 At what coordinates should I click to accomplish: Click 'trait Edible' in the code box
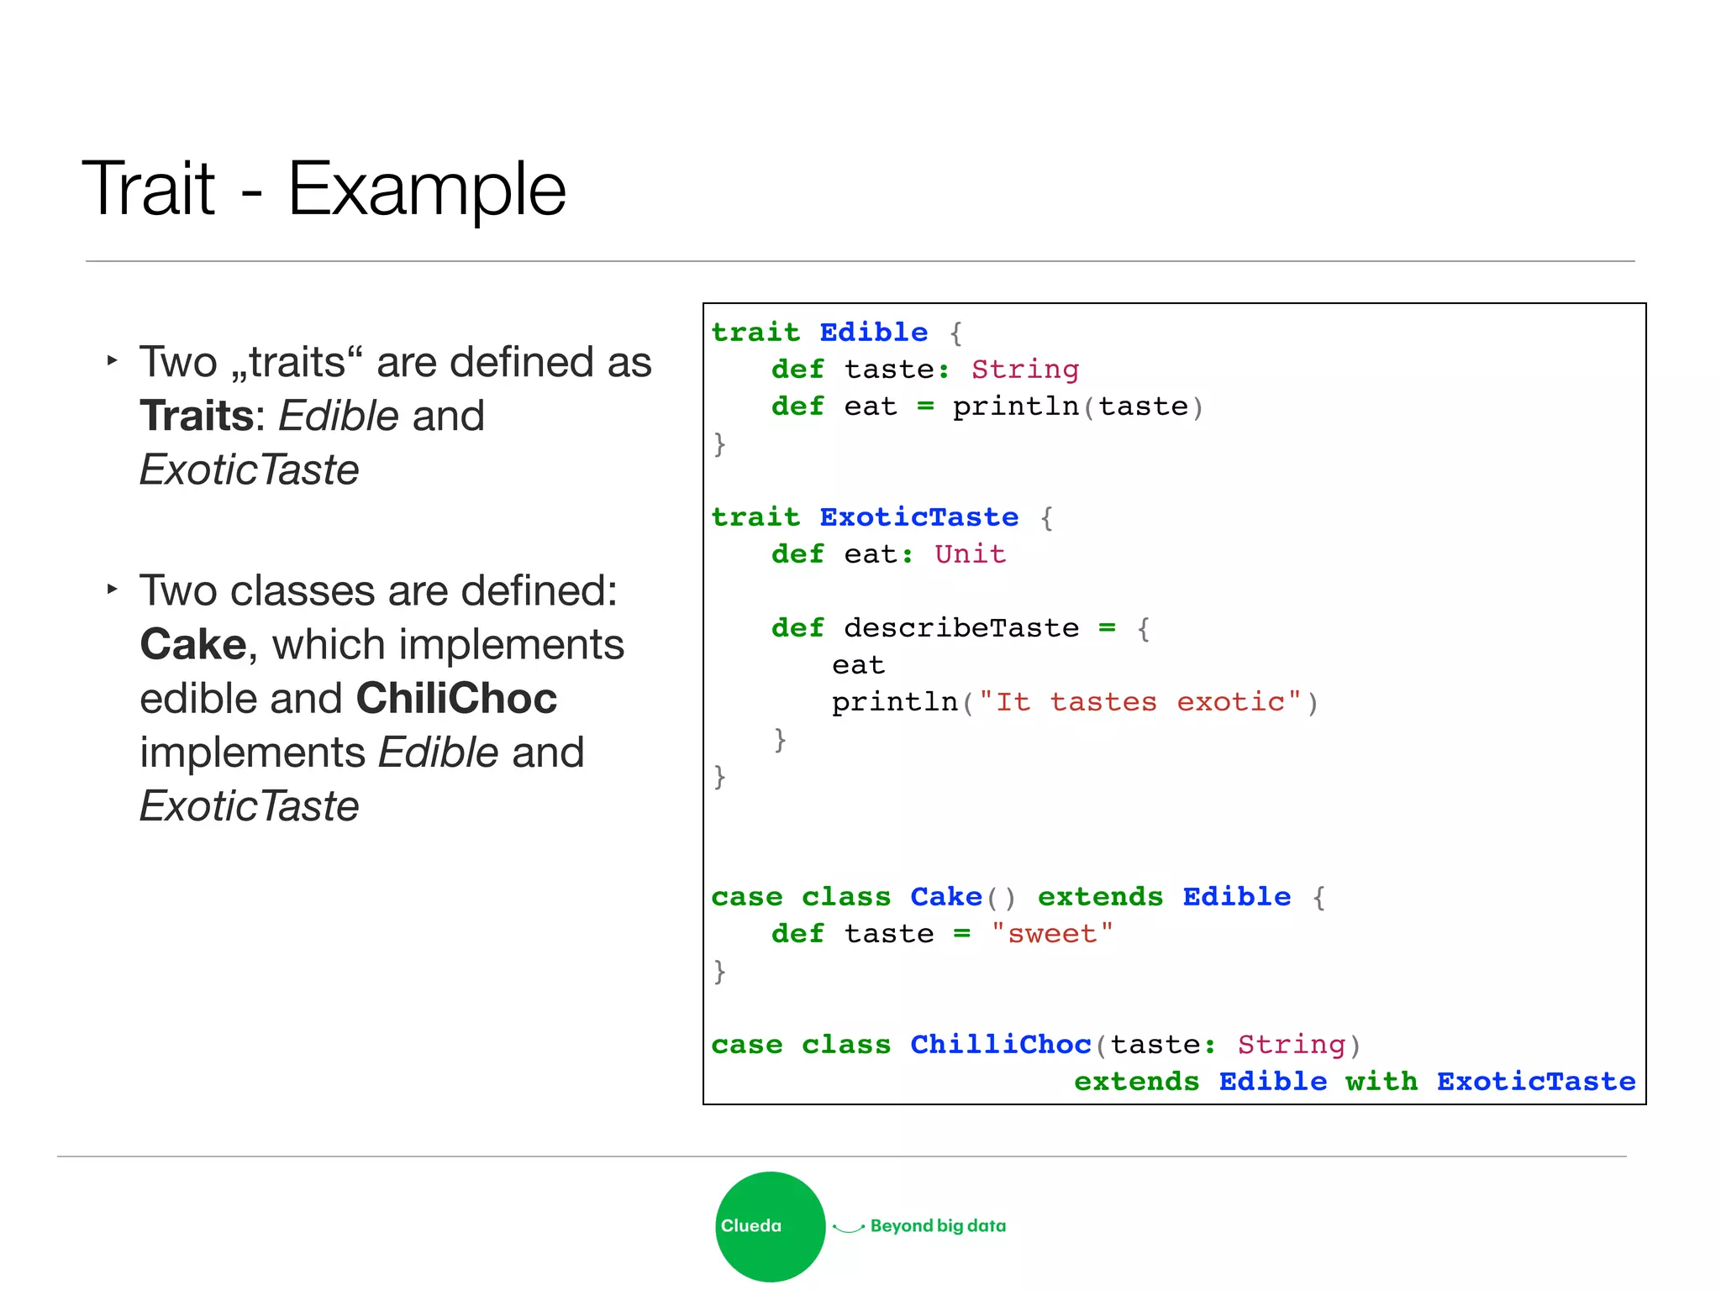click(x=819, y=333)
